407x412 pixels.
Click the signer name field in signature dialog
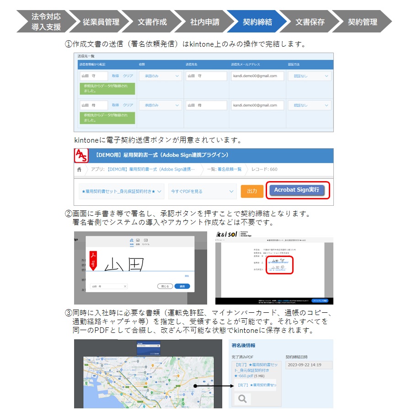tap(109, 286)
